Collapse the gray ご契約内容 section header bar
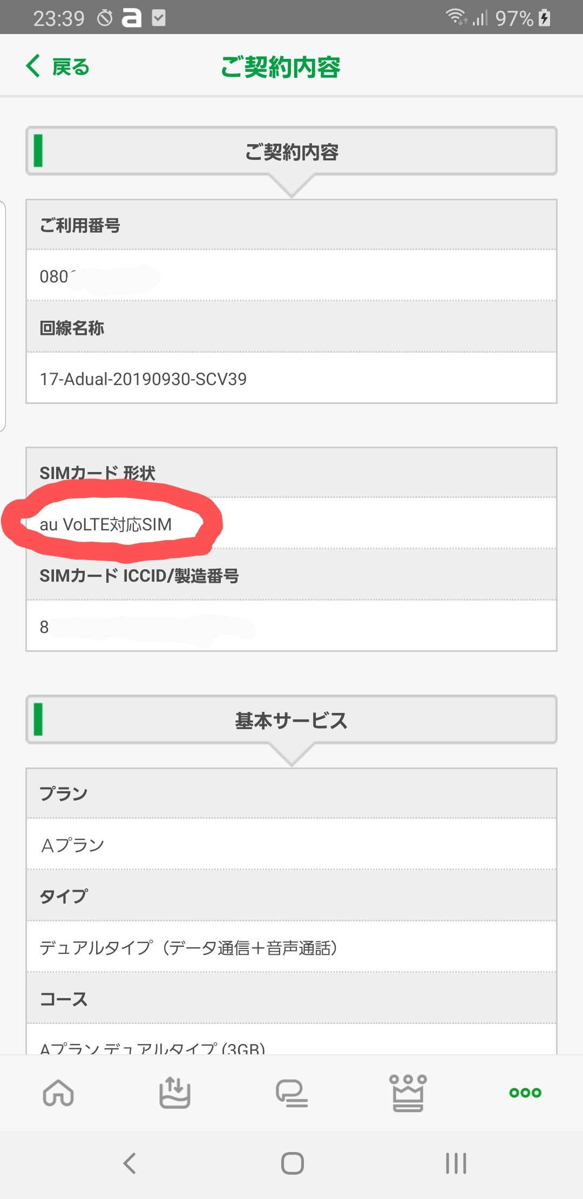 [291, 152]
